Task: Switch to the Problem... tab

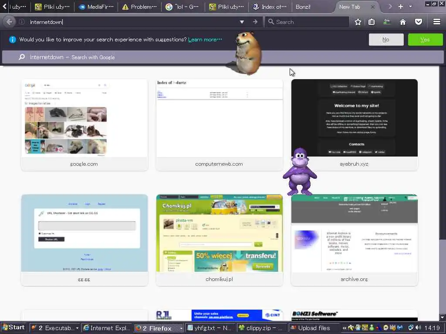Action: click(x=139, y=7)
